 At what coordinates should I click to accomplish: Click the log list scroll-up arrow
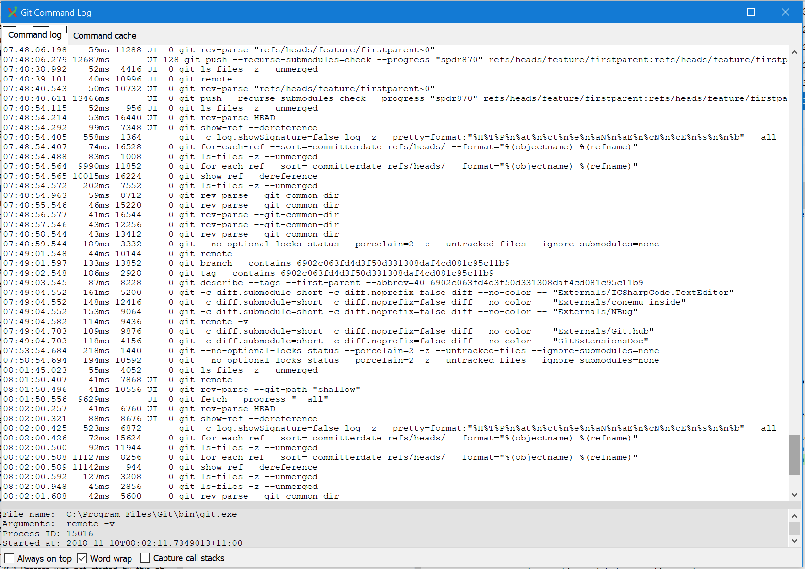click(x=794, y=52)
